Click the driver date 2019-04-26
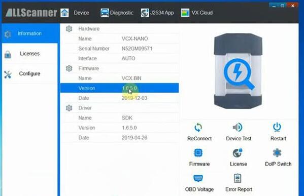 (134, 138)
